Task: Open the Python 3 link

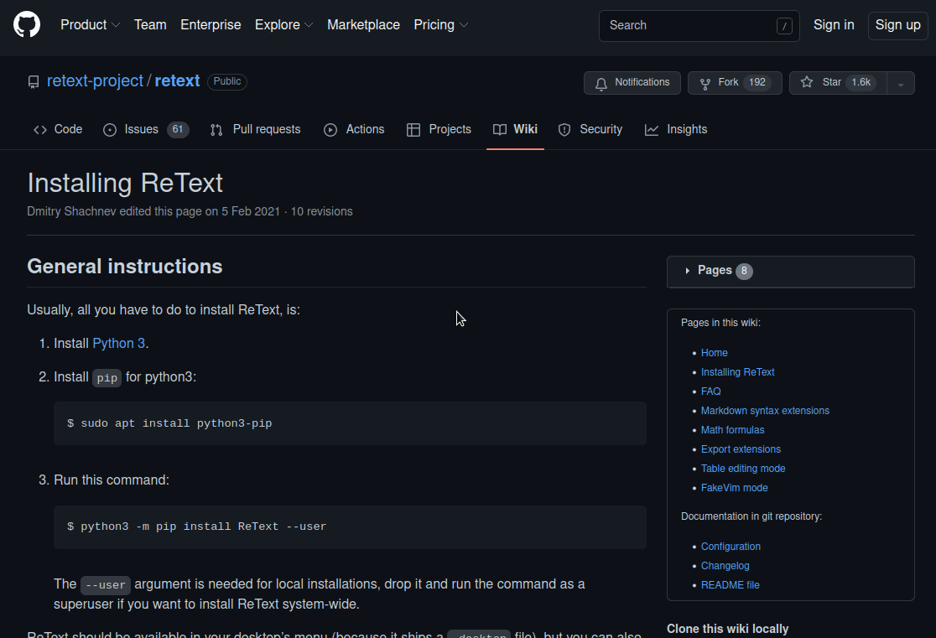Action: 119,344
